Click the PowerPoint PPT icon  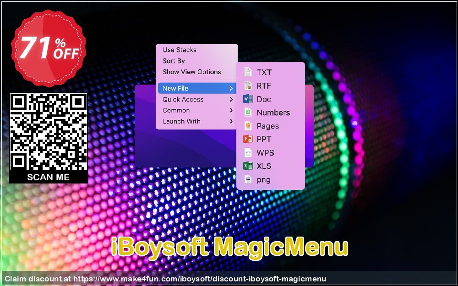[248, 139]
